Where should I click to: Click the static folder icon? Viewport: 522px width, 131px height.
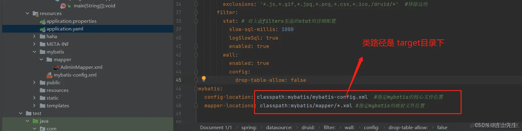pyautogui.click(x=43, y=98)
